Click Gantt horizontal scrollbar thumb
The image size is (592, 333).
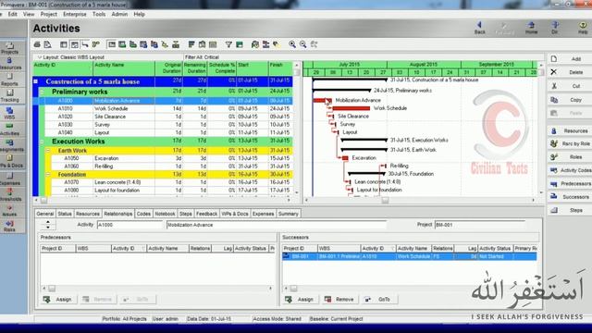pos(385,201)
